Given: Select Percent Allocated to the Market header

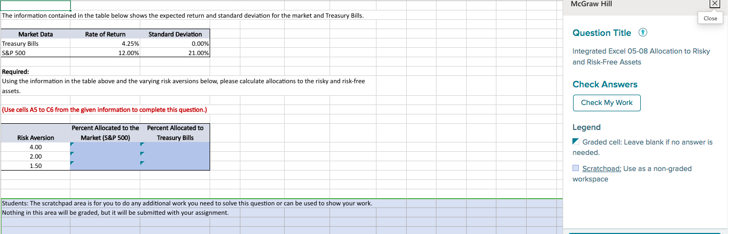Looking at the screenshot, I should (105, 133).
